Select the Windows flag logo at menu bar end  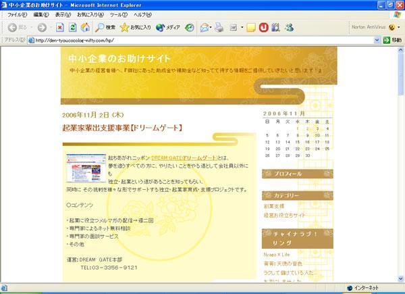click(x=398, y=14)
